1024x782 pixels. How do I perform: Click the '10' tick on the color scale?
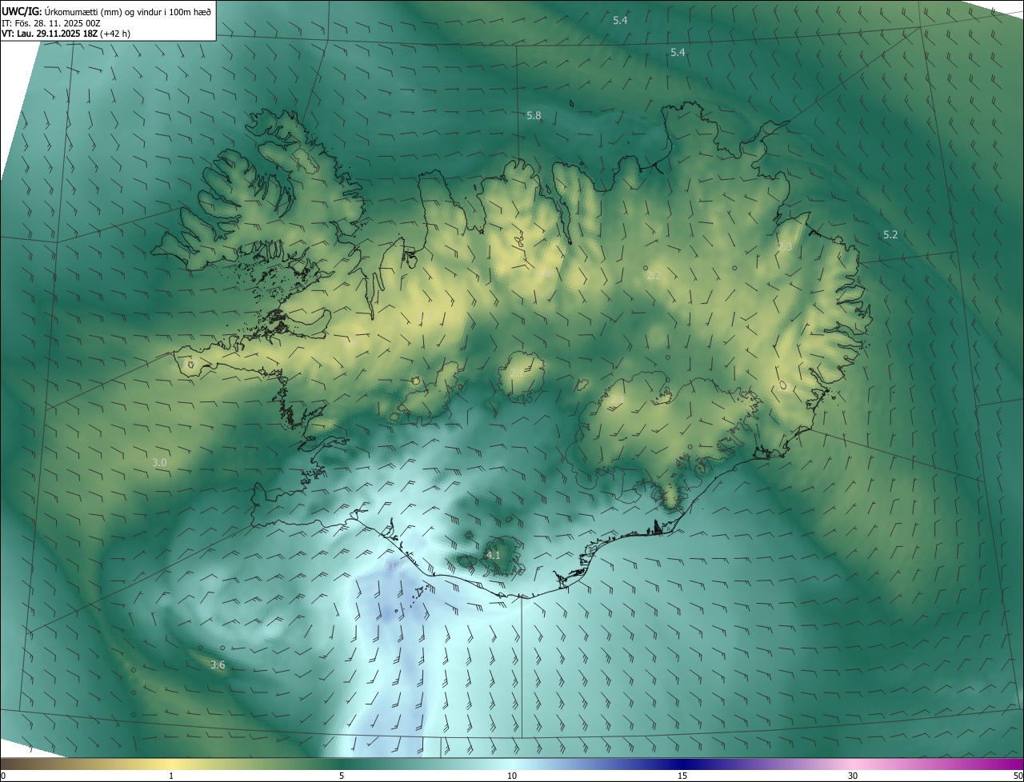512,776
